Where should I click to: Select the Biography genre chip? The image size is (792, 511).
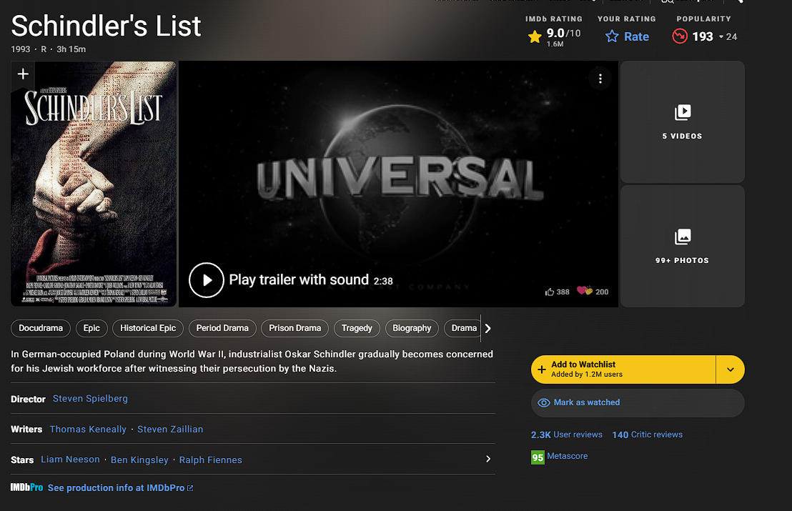[x=412, y=328]
